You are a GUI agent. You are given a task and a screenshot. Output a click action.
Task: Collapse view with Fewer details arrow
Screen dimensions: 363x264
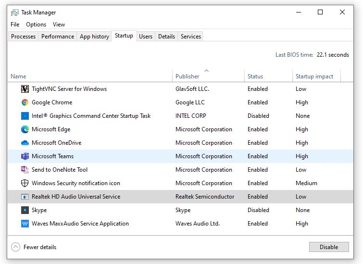tap(15, 247)
